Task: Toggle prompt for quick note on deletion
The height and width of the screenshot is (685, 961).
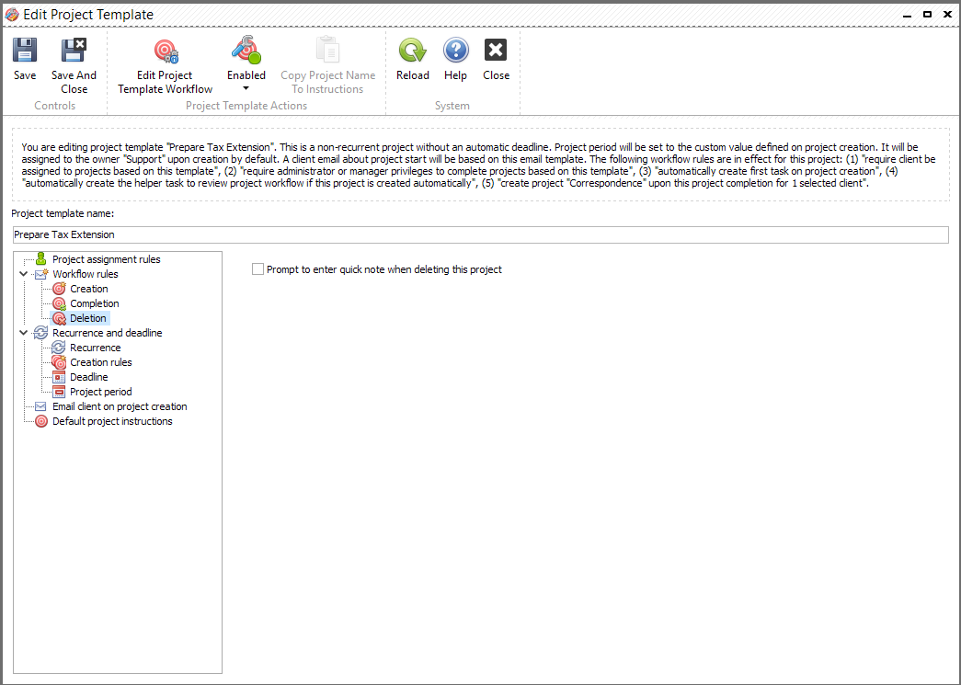Action: (258, 269)
